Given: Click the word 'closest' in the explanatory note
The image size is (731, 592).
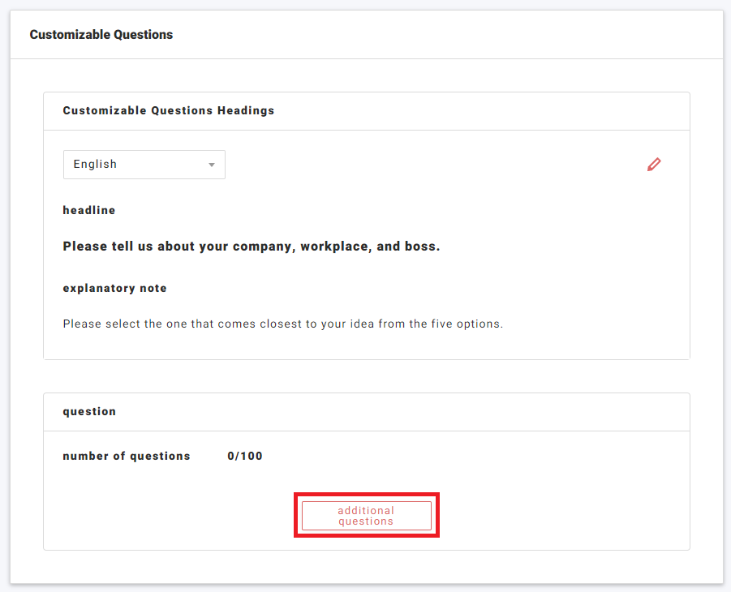Looking at the screenshot, I should 281,324.
